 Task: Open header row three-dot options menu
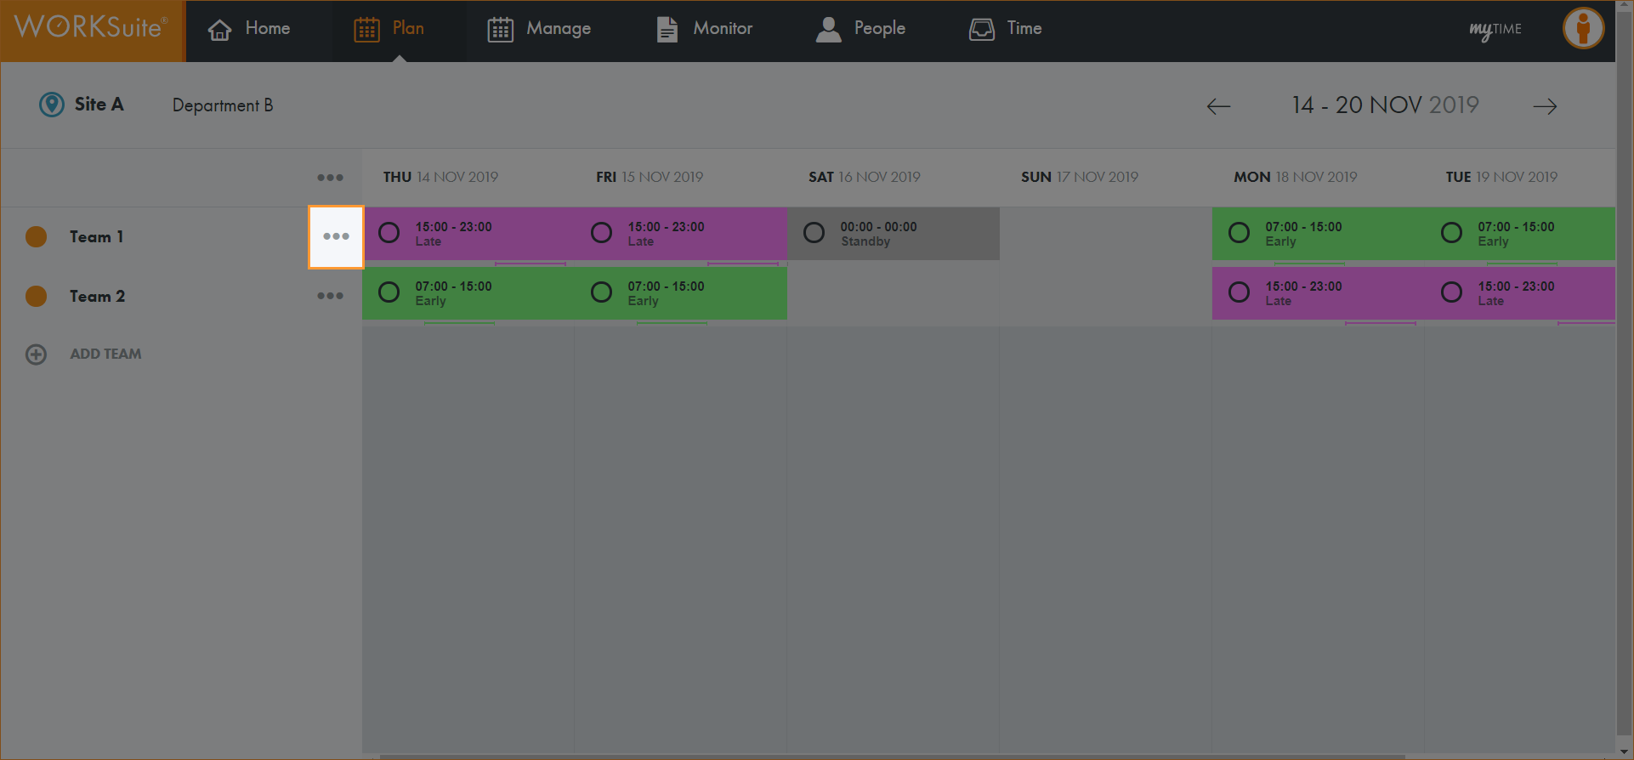coord(330,178)
